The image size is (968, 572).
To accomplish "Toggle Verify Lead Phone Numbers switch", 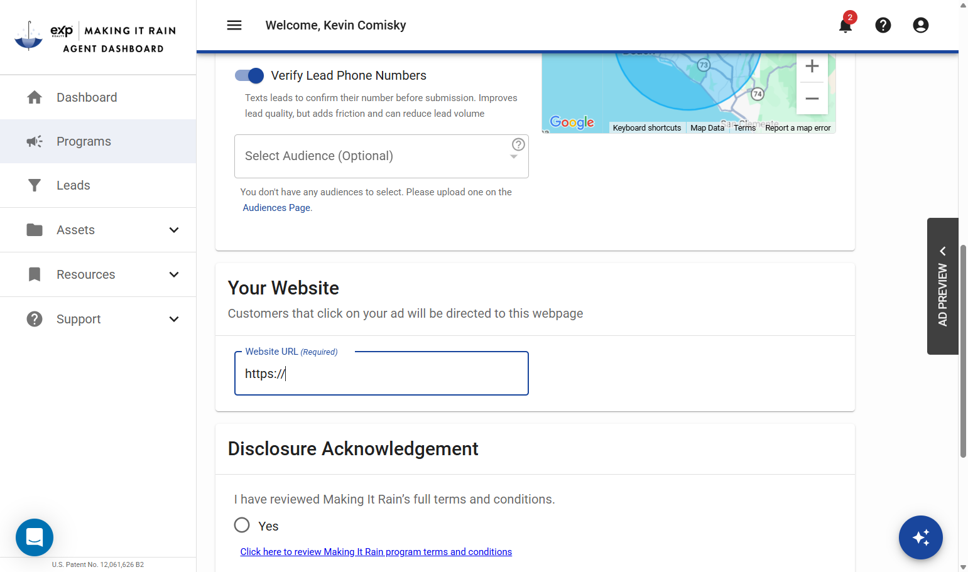I will [249, 75].
